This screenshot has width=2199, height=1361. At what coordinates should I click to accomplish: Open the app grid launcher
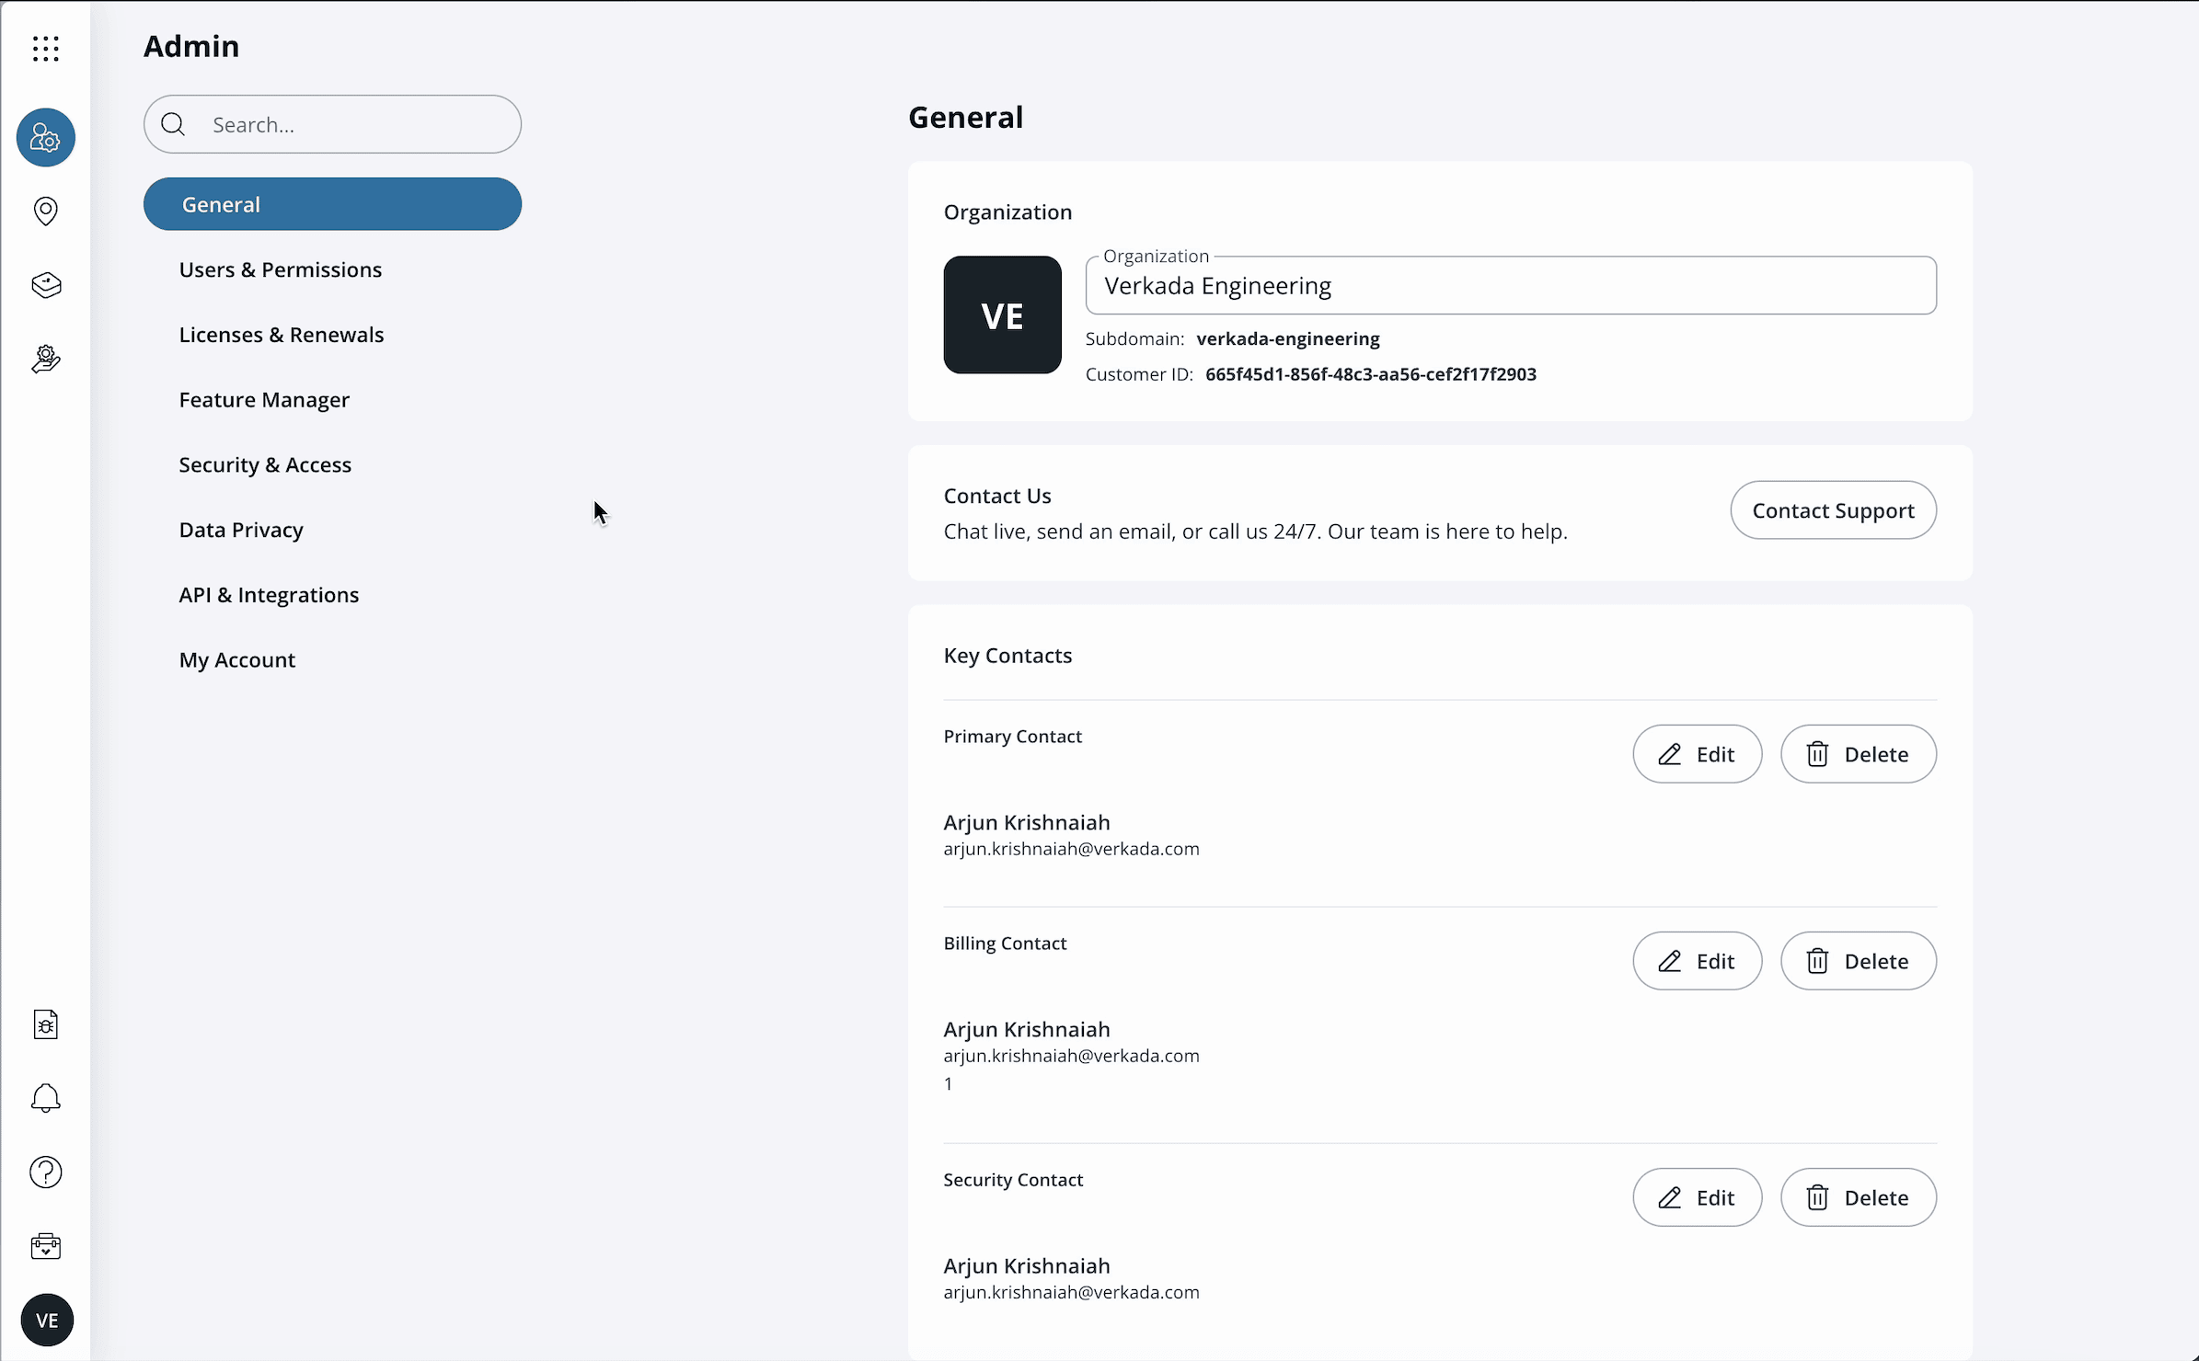pos(45,48)
